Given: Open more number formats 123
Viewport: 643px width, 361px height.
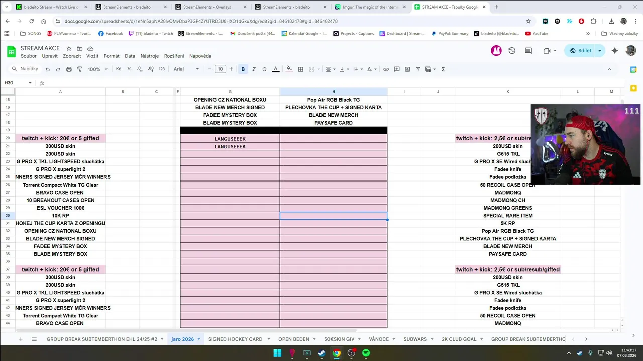Looking at the screenshot, I should click(x=162, y=69).
